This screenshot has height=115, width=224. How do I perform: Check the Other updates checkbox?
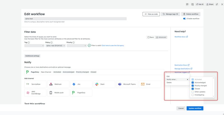(193, 92)
